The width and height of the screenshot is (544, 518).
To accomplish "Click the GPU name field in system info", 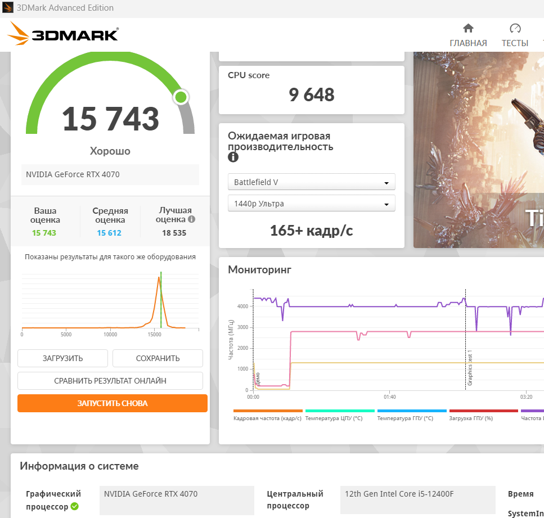I will (177, 500).
